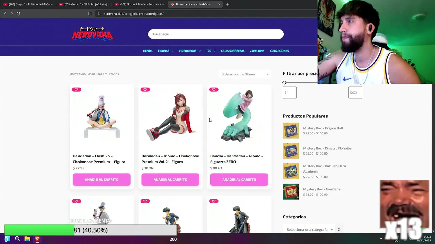
Task: Open the Dandadan Hoshiko figure image
Action: [x=102, y=116]
